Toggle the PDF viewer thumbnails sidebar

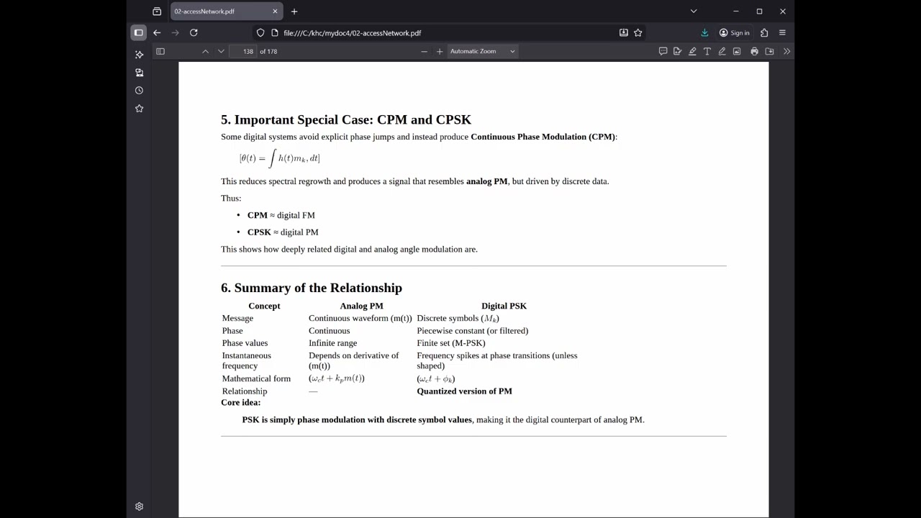[160, 51]
